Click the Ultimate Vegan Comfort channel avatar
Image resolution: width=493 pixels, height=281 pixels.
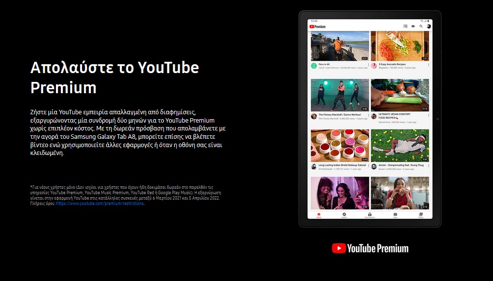[x=374, y=116]
